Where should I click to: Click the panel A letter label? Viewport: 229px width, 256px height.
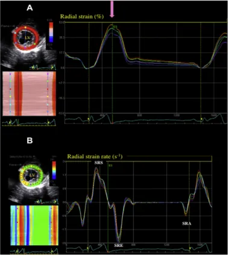[30, 8]
